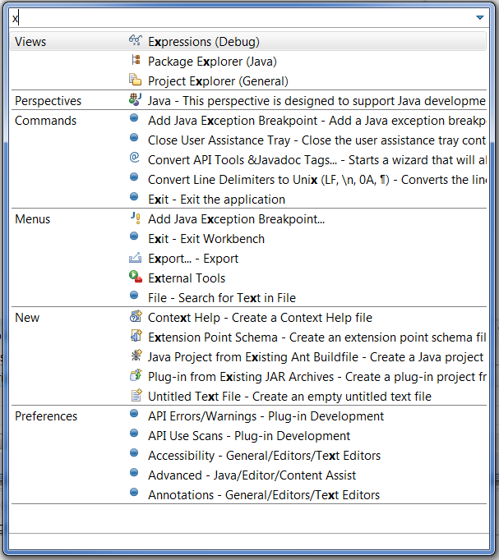Click the Package Explorer icon
The height and width of the screenshot is (560, 499).
(136, 61)
